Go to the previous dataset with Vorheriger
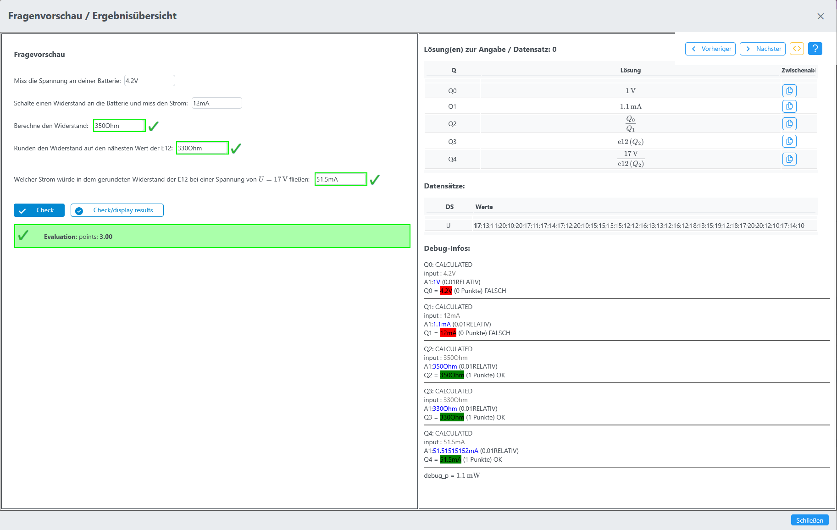This screenshot has width=837, height=530. [x=710, y=49]
